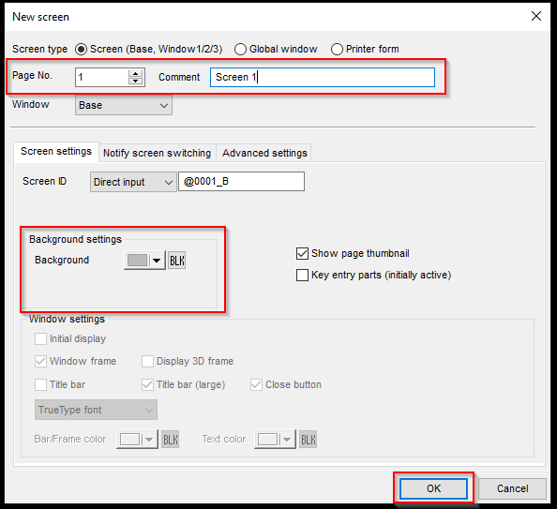Increase Page No. with up spinner arrow
The width and height of the screenshot is (557, 509).
(x=135, y=73)
